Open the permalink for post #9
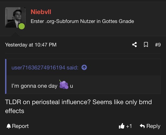 point(158,45)
